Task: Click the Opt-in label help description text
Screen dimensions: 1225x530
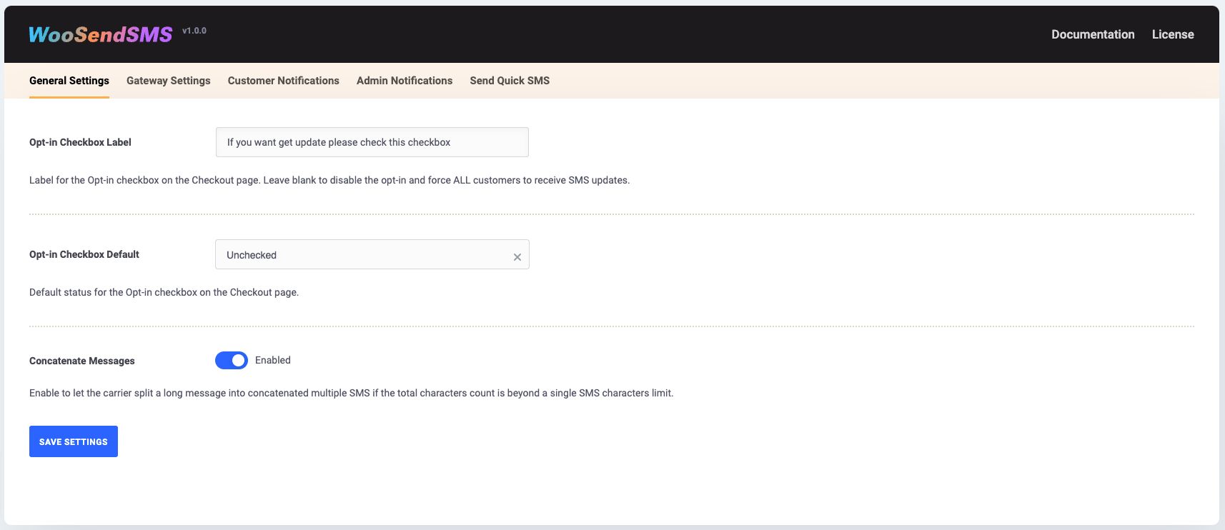Action: [329, 180]
